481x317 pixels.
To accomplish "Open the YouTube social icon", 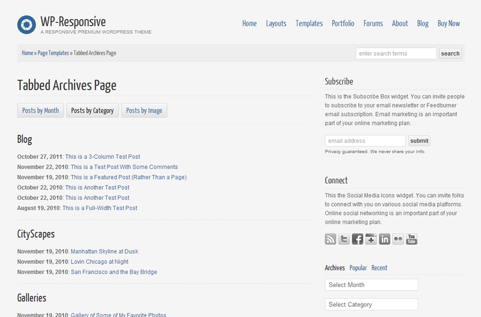I will (x=411, y=239).
